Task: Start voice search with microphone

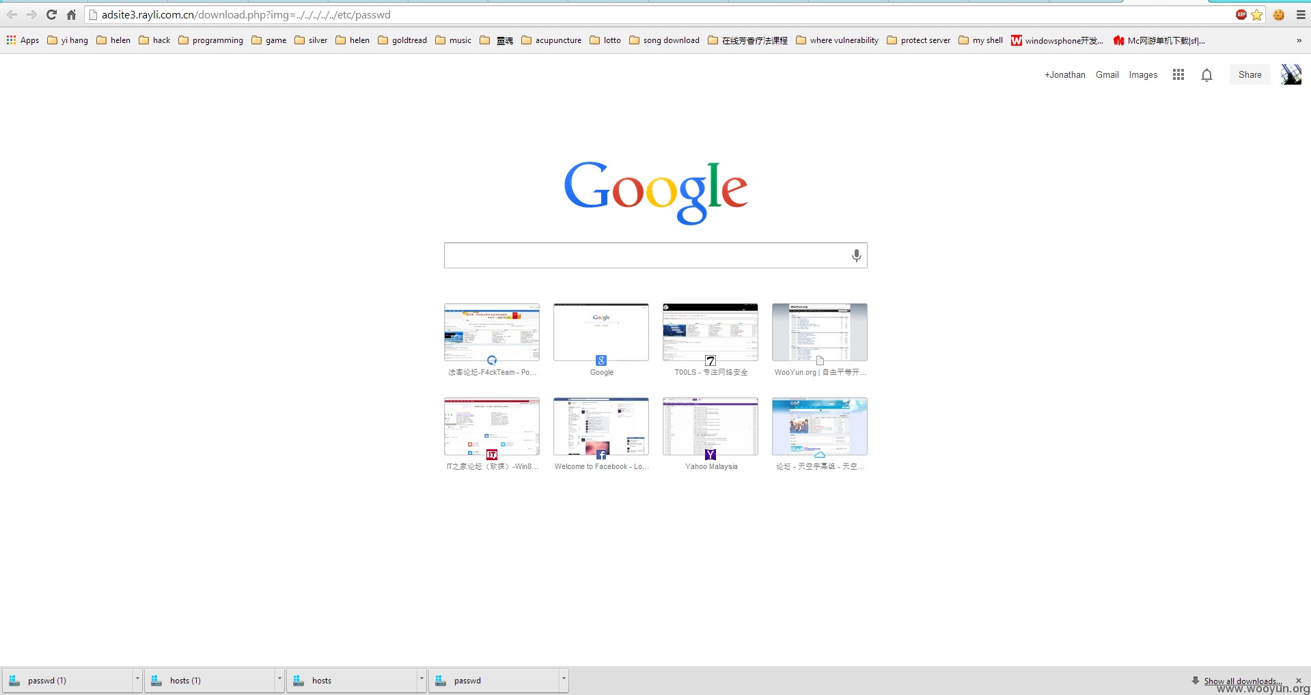Action: (856, 255)
